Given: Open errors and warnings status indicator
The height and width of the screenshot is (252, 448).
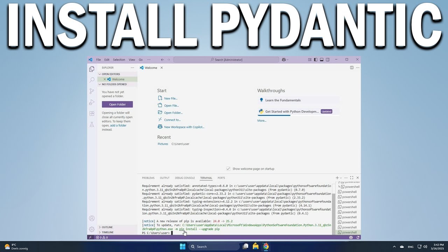Looking at the screenshot, I should (x=102, y=237).
